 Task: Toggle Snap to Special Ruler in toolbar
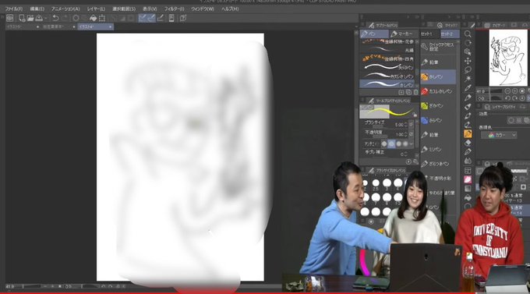(151, 18)
